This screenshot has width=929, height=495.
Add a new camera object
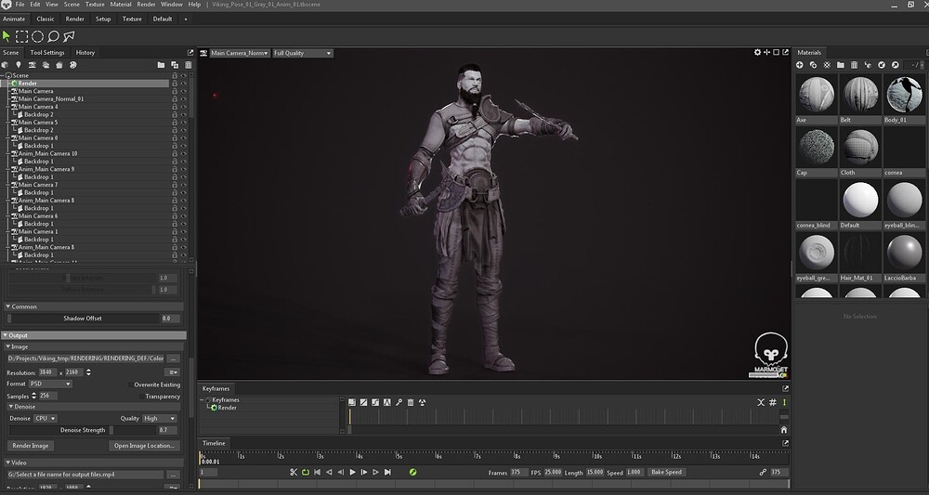click(x=32, y=65)
